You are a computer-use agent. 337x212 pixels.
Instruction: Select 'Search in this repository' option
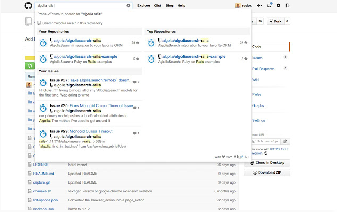tap(70, 23)
